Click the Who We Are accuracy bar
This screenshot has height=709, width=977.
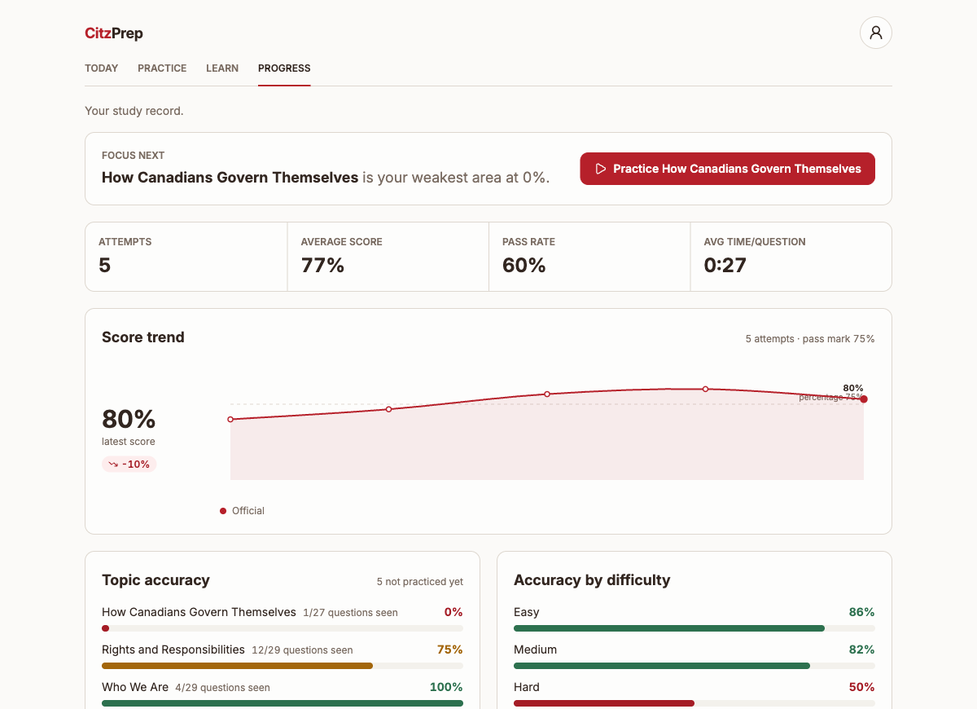click(283, 703)
